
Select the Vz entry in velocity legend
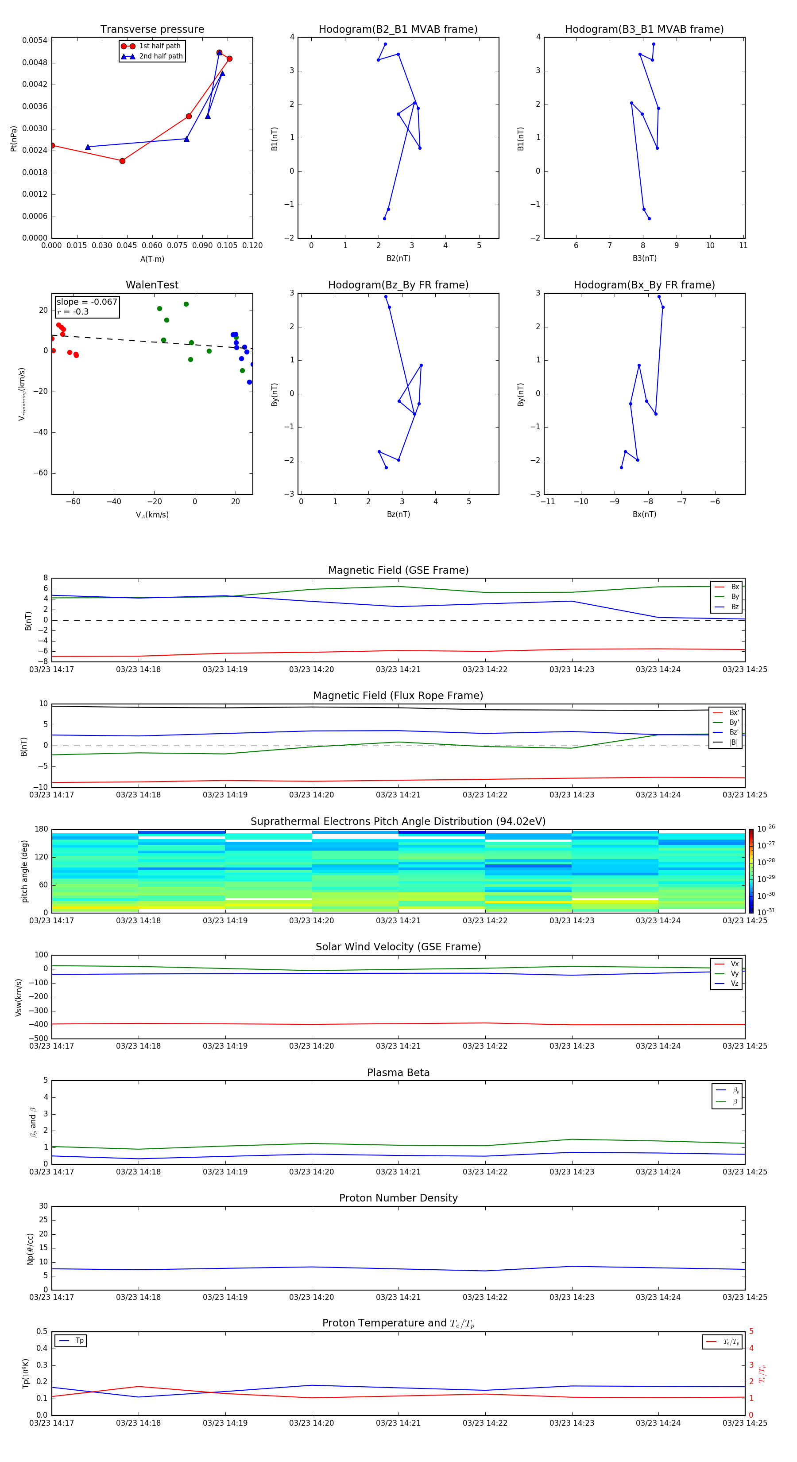[727, 983]
